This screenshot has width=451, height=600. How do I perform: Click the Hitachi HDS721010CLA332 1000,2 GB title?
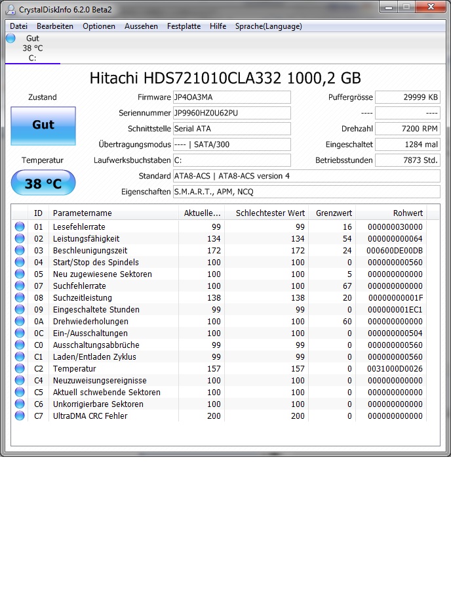click(225, 78)
